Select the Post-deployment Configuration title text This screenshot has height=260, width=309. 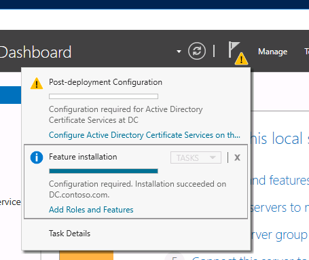(105, 82)
